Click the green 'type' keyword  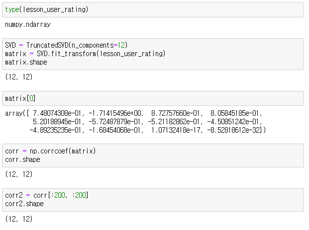point(12,9)
